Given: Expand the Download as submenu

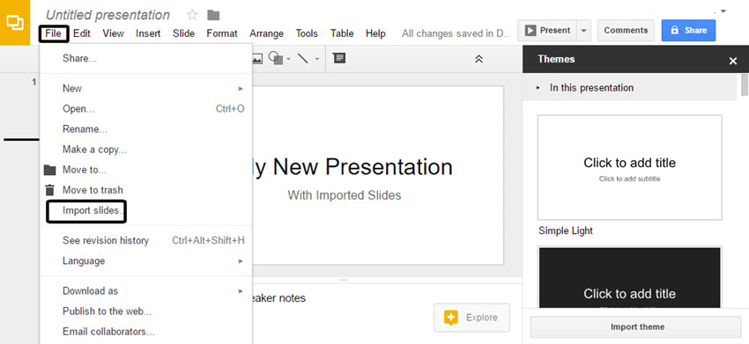Looking at the screenshot, I should point(241,291).
